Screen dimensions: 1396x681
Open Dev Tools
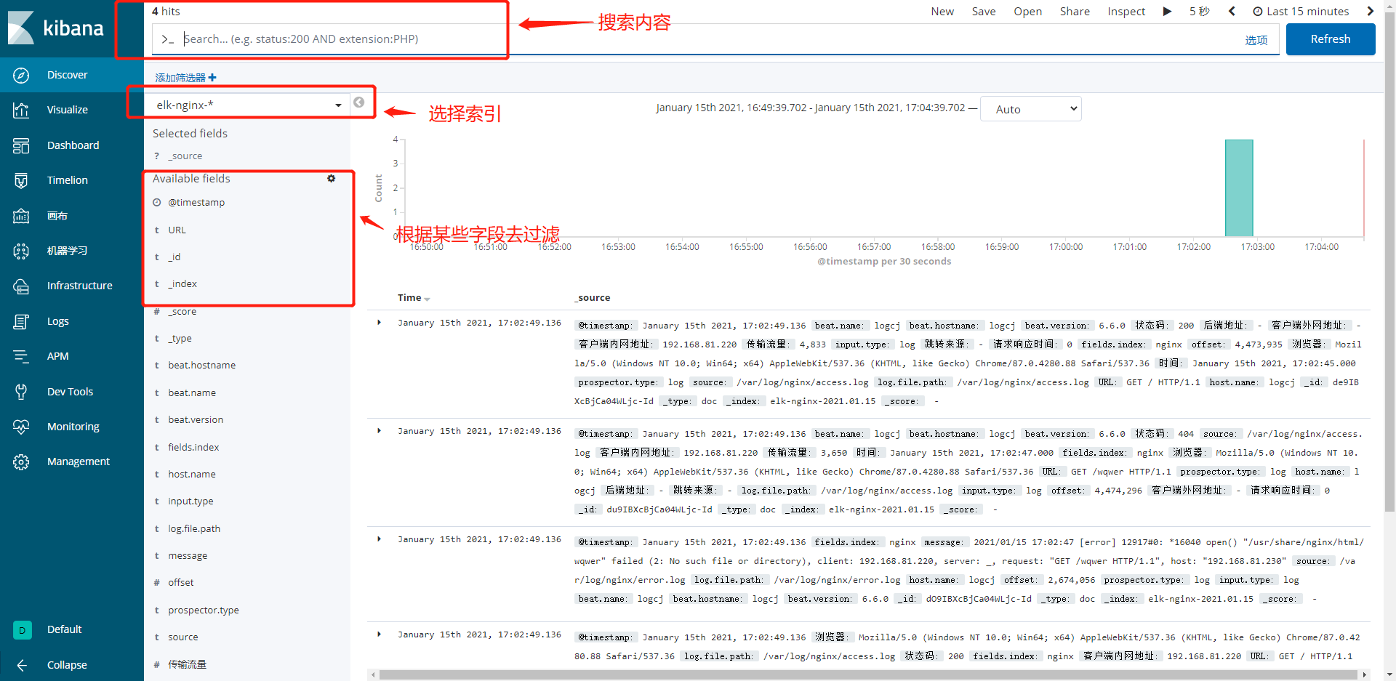click(x=69, y=391)
